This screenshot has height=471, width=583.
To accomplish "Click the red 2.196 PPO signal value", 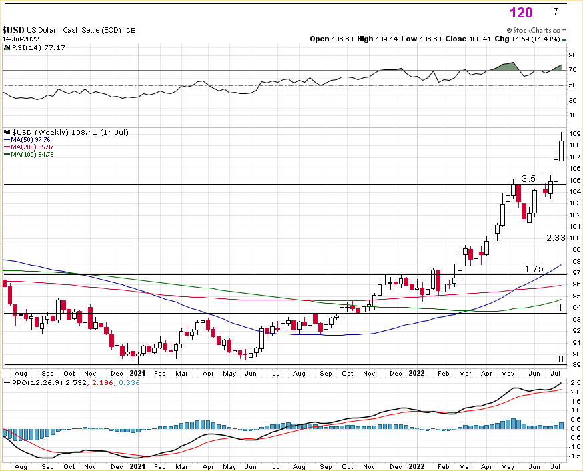I will (x=102, y=383).
